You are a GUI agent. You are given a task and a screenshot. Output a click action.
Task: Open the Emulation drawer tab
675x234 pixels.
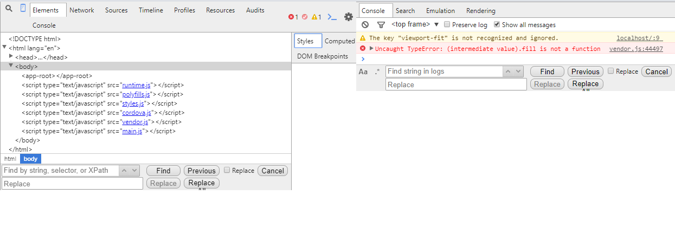click(x=441, y=11)
